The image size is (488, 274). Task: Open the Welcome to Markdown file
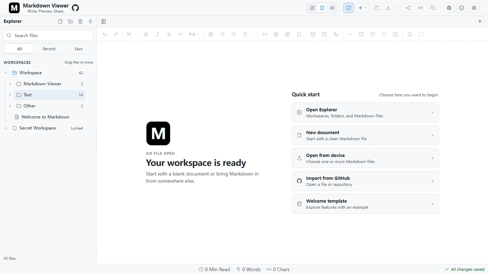[45, 117]
